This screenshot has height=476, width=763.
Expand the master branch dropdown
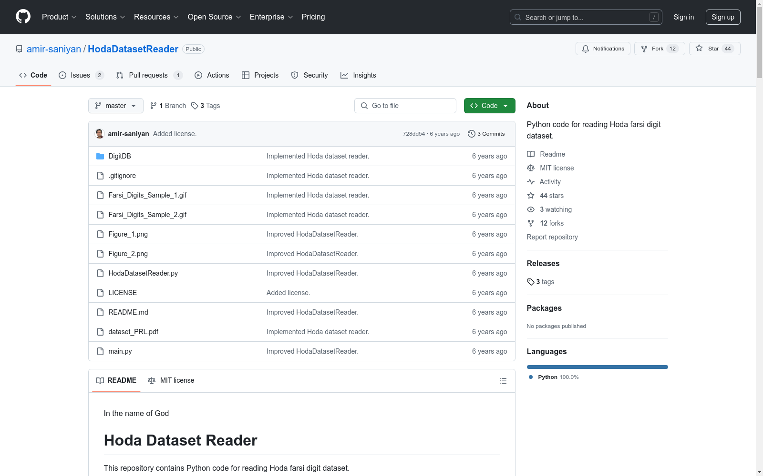[x=116, y=106]
